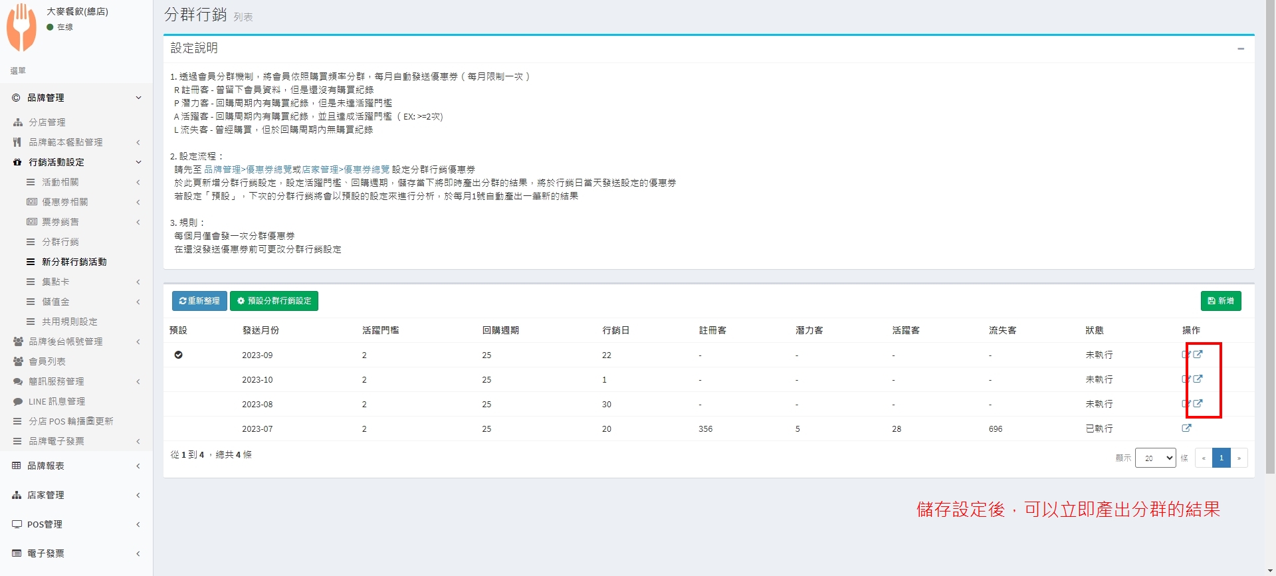Click the edit icon for the 2023-09 row
The image size is (1276, 576).
[x=1186, y=355]
